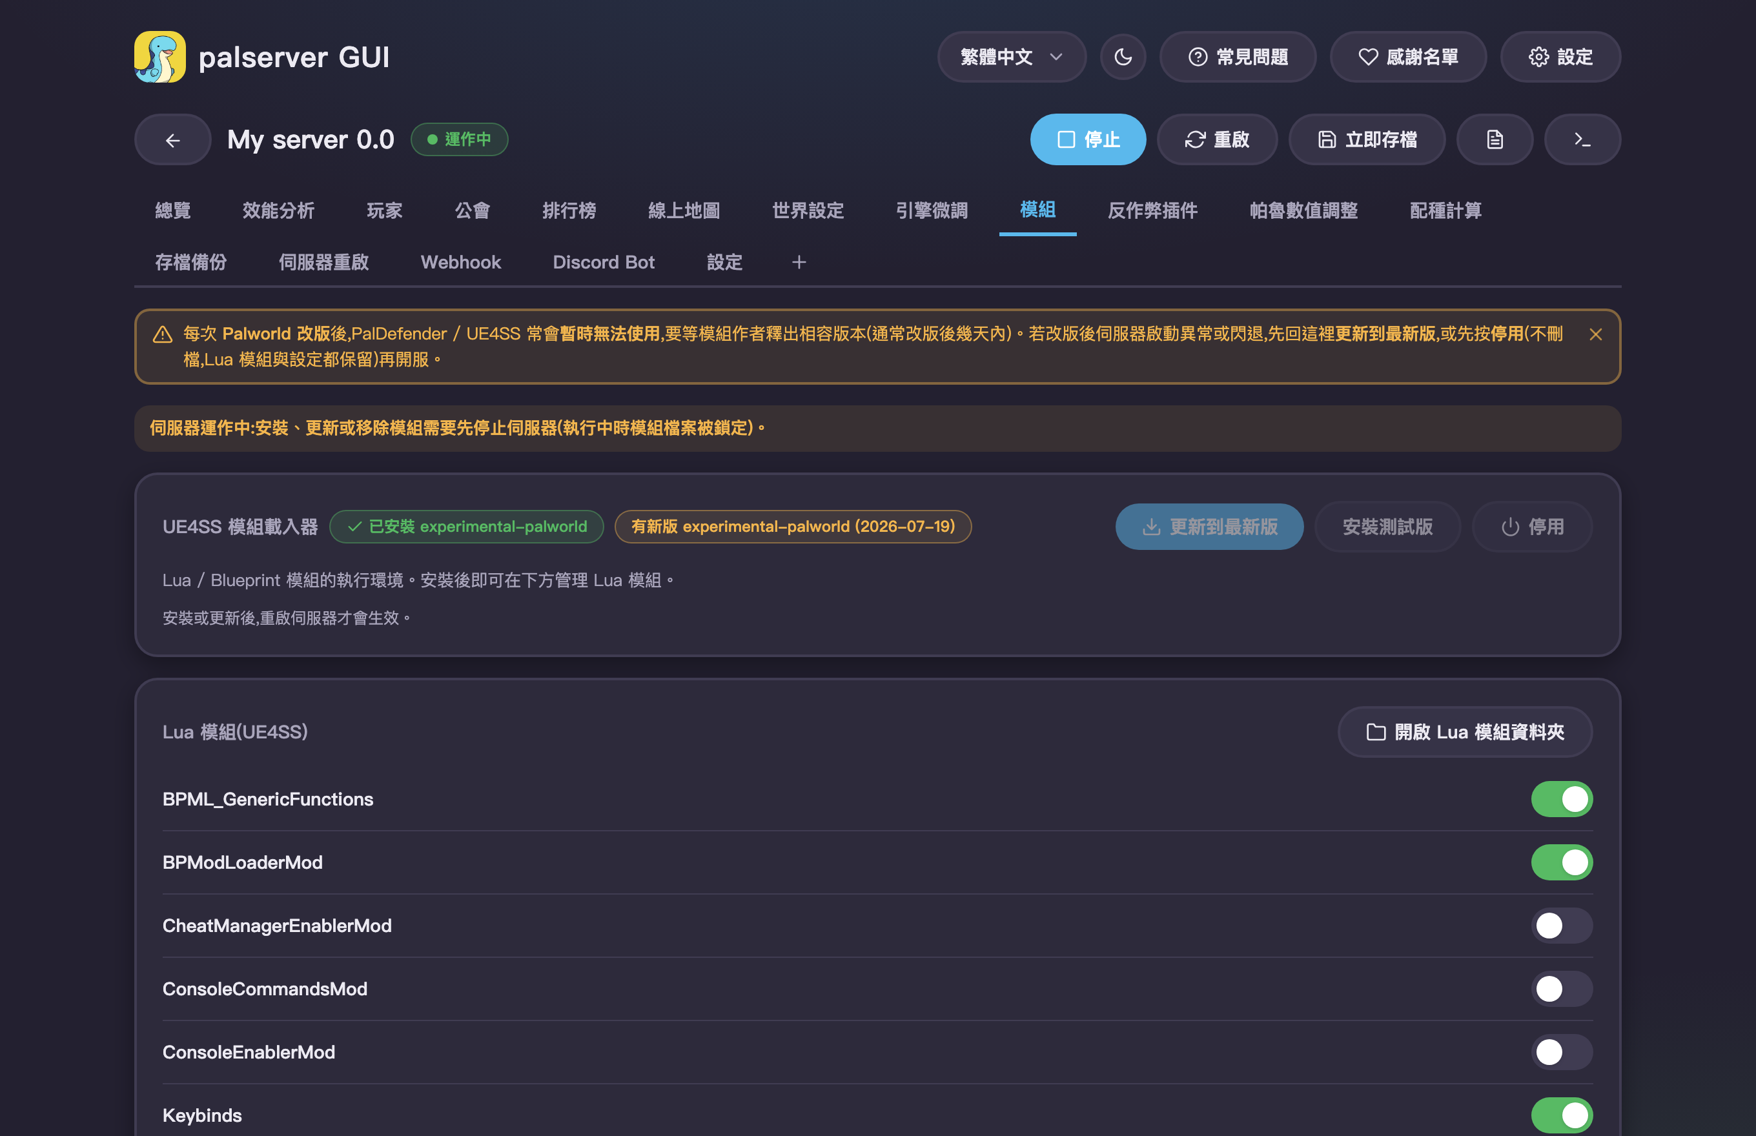Open the 伺服器重啟 tab
Screen dimensions: 1756x1136
[323, 262]
